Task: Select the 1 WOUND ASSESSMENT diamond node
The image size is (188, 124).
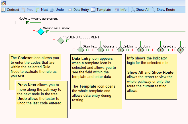Action: [x=61, y=41]
